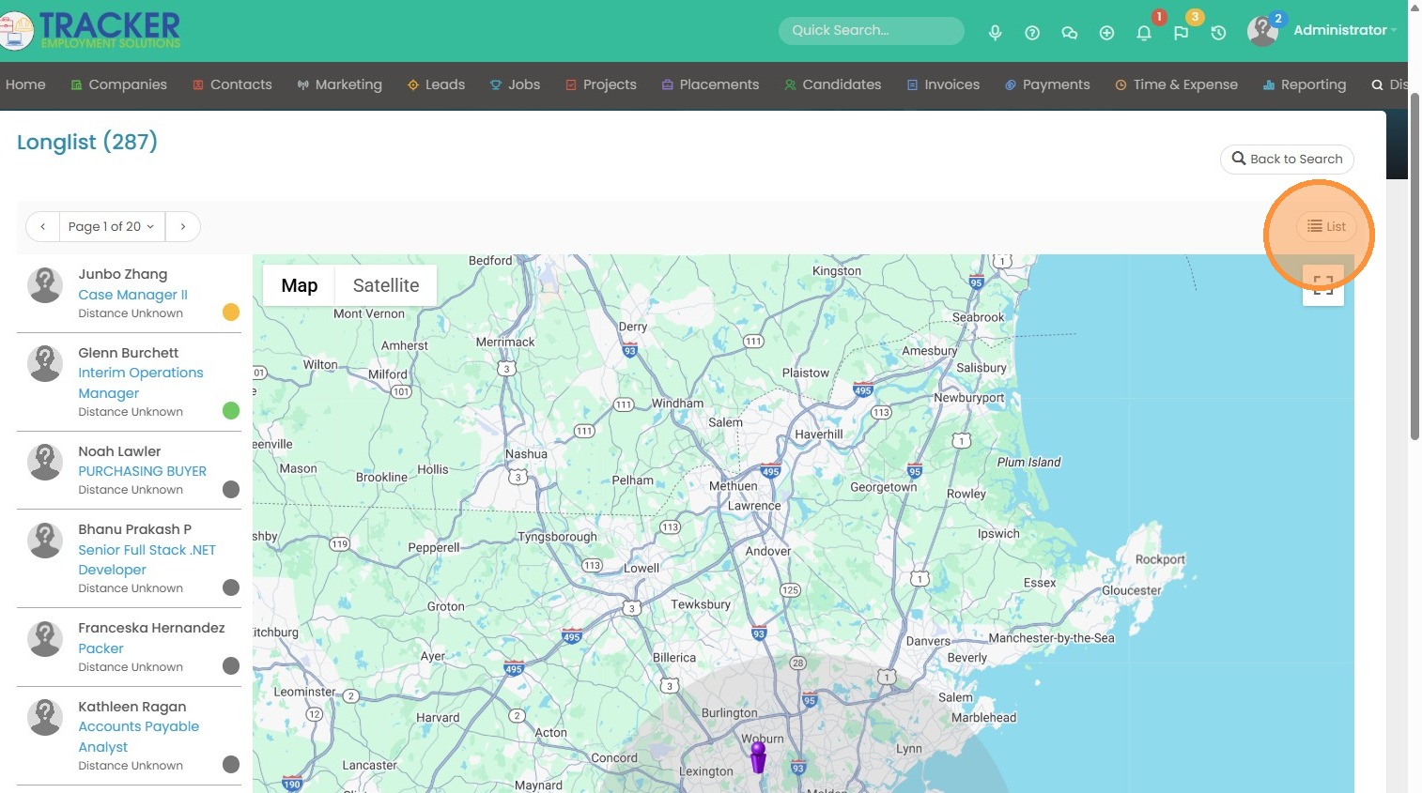Select the Map view type
The image size is (1422, 793).
299,285
